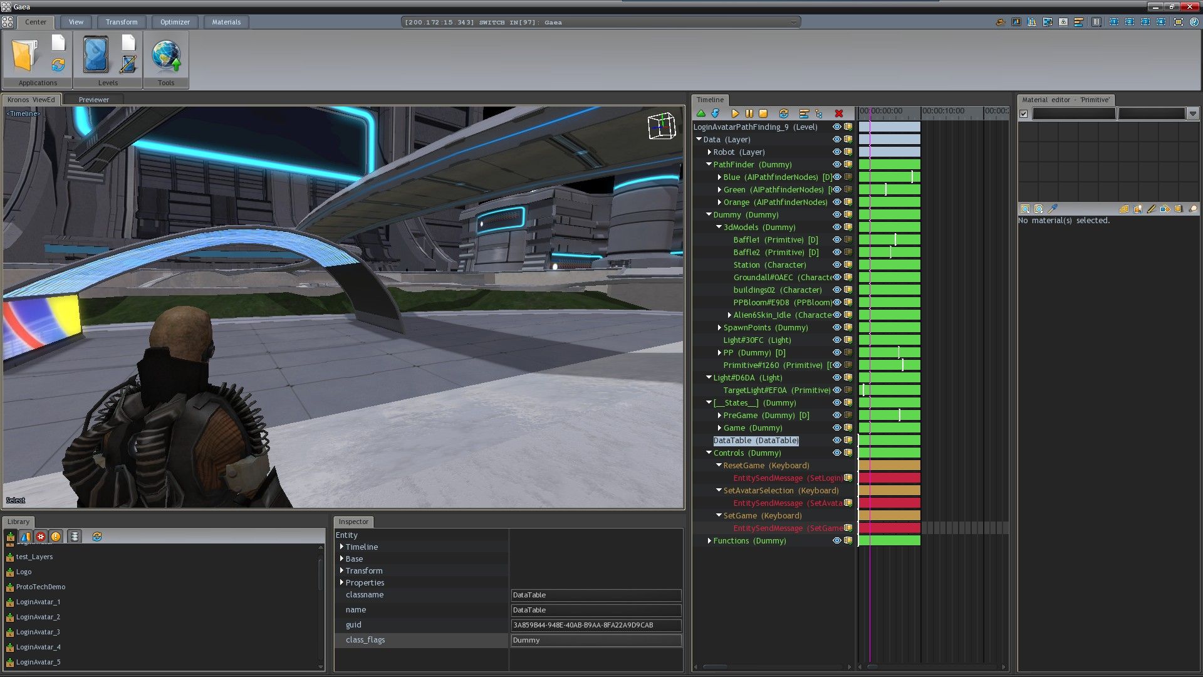This screenshot has height=677, width=1203.
Task: Switch to the Previewer tab
Action: click(93, 100)
